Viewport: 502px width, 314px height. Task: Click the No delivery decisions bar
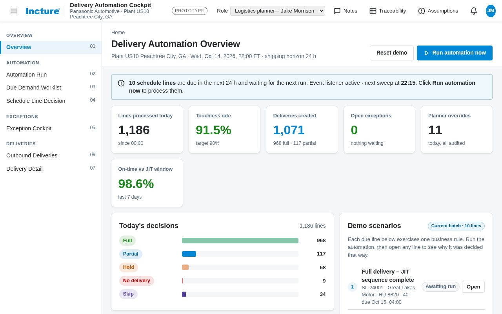tap(240, 281)
